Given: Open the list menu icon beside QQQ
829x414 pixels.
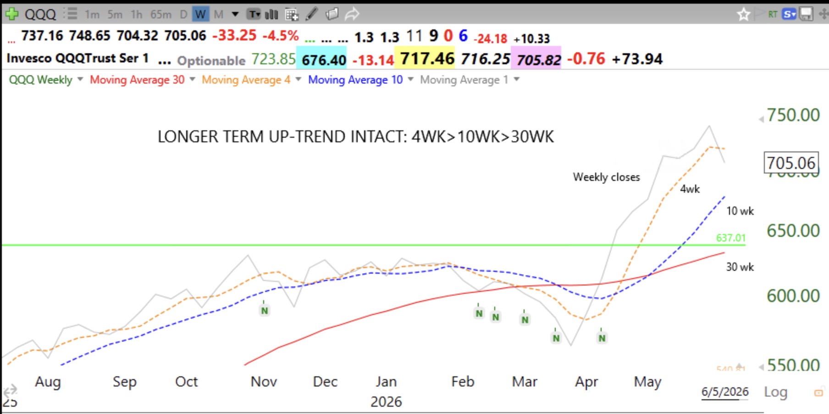Looking at the screenshot, I should coord(71,14).
